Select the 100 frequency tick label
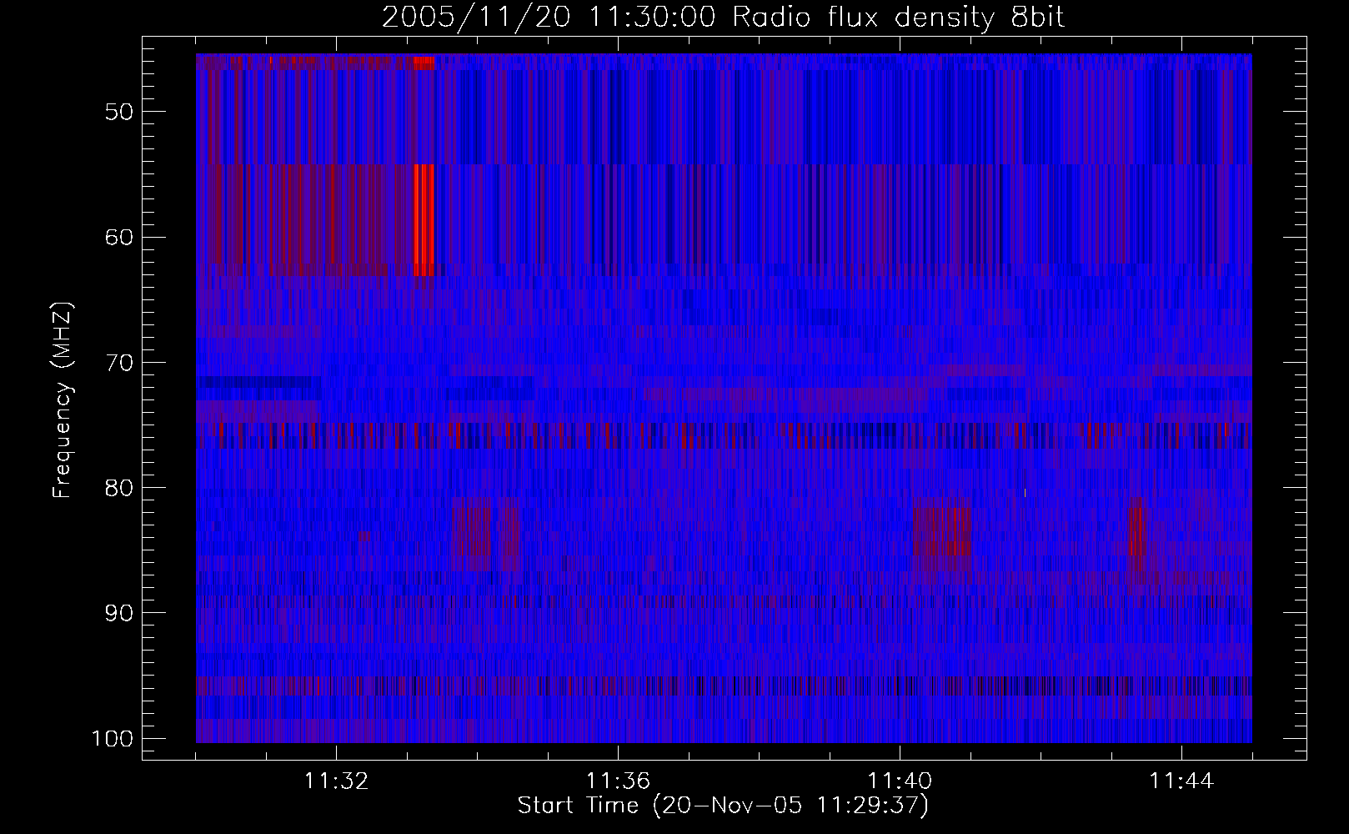Viewport: 1349px width, 834px height. click(x=112, y=739)
